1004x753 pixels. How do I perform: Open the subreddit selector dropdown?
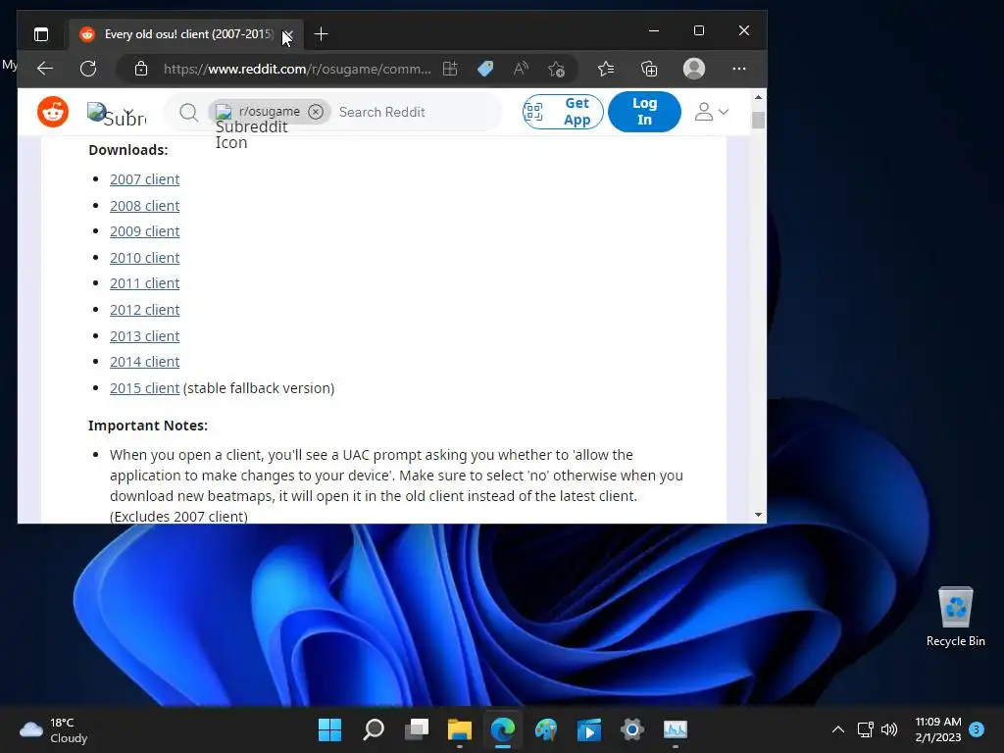click(117, 114)
